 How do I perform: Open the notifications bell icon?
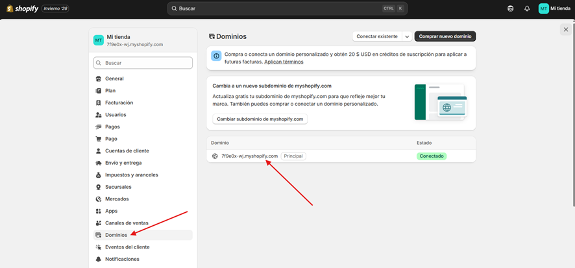point(527,8)
